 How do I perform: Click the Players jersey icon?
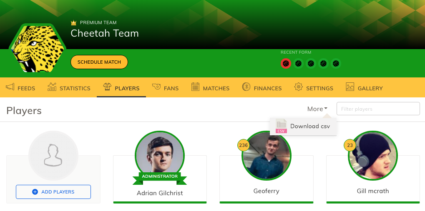click(107, 87)
